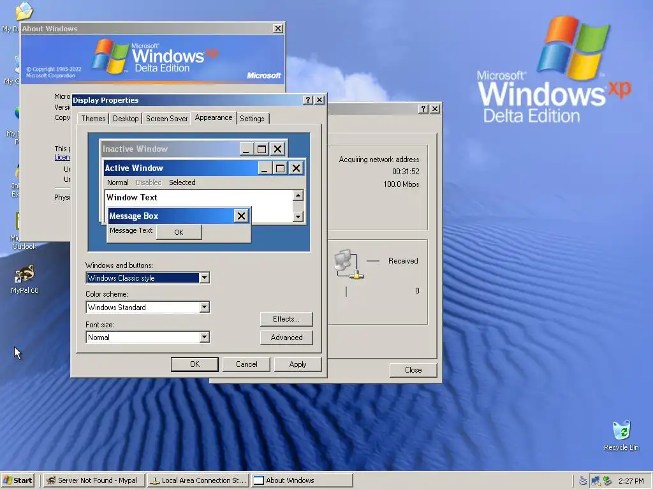
Task: Click the Effects... button
Action: click(286, 319)
